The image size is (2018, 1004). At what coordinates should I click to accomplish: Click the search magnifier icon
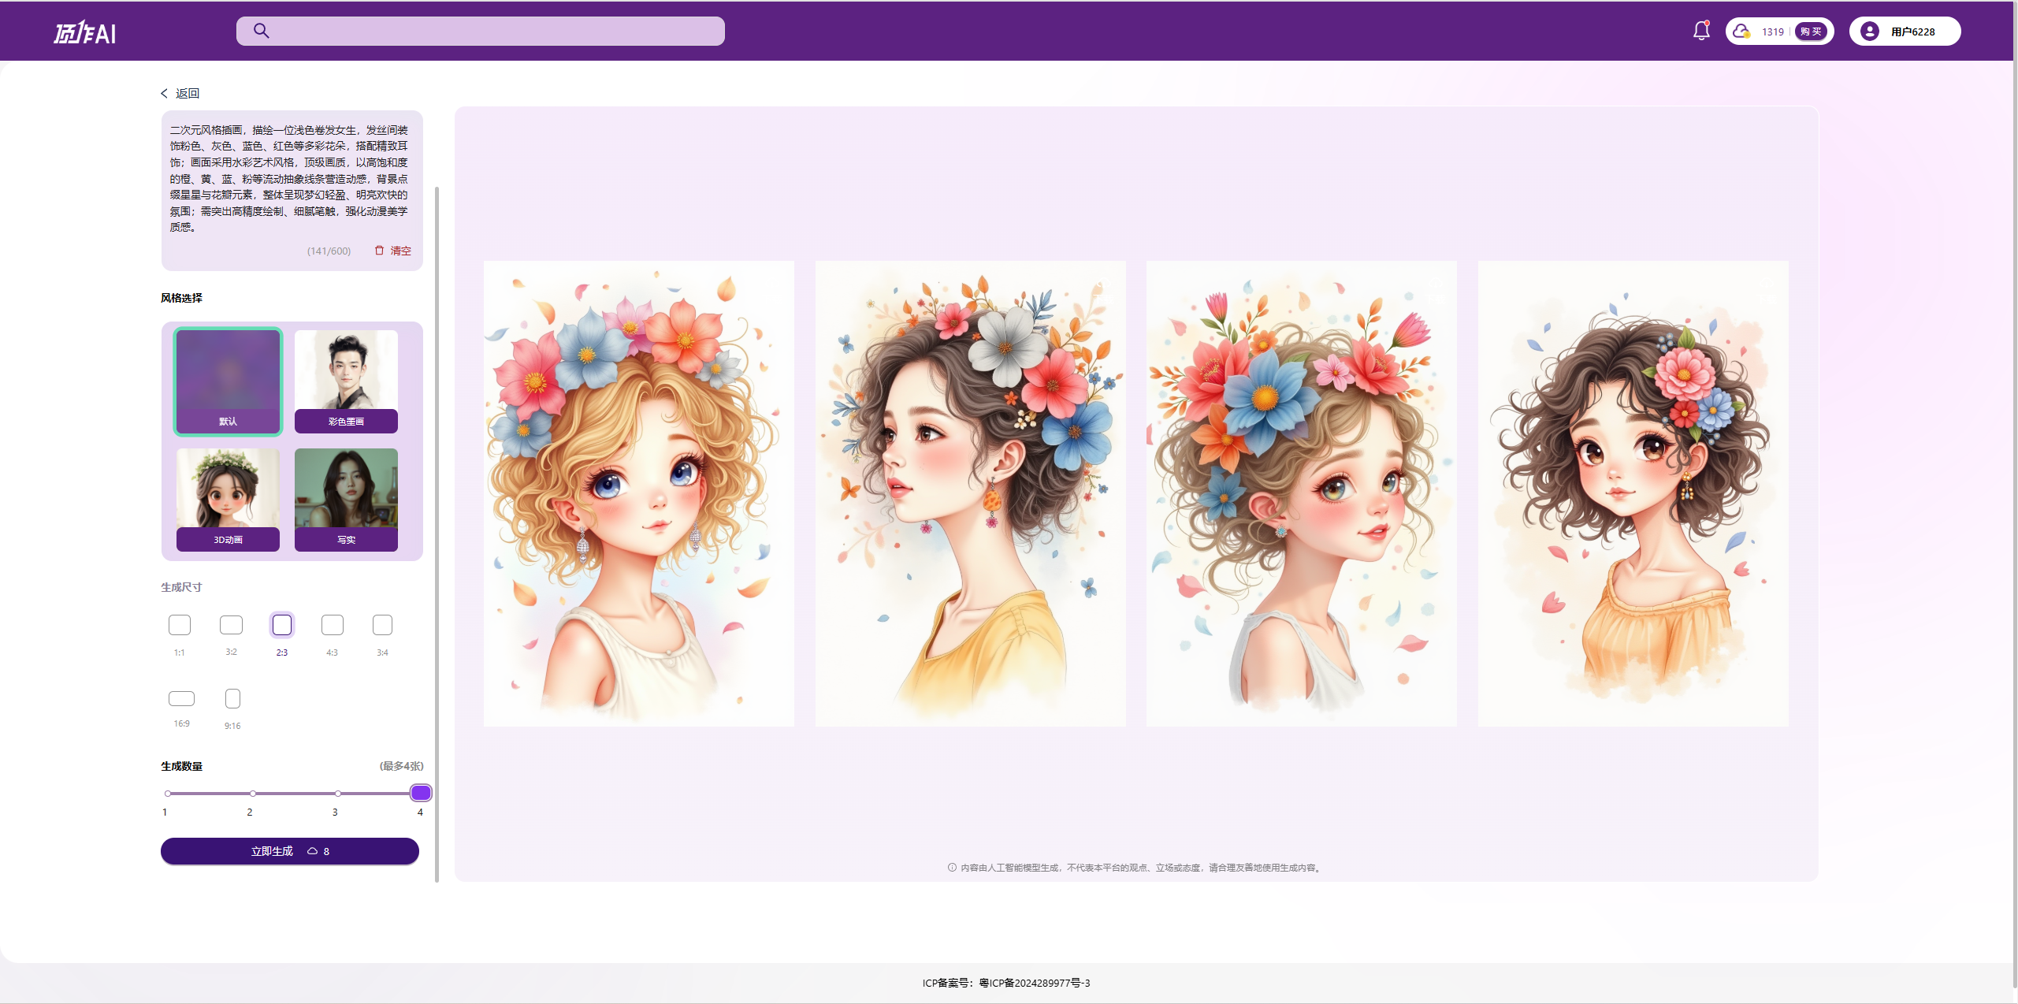click(261, 31)
